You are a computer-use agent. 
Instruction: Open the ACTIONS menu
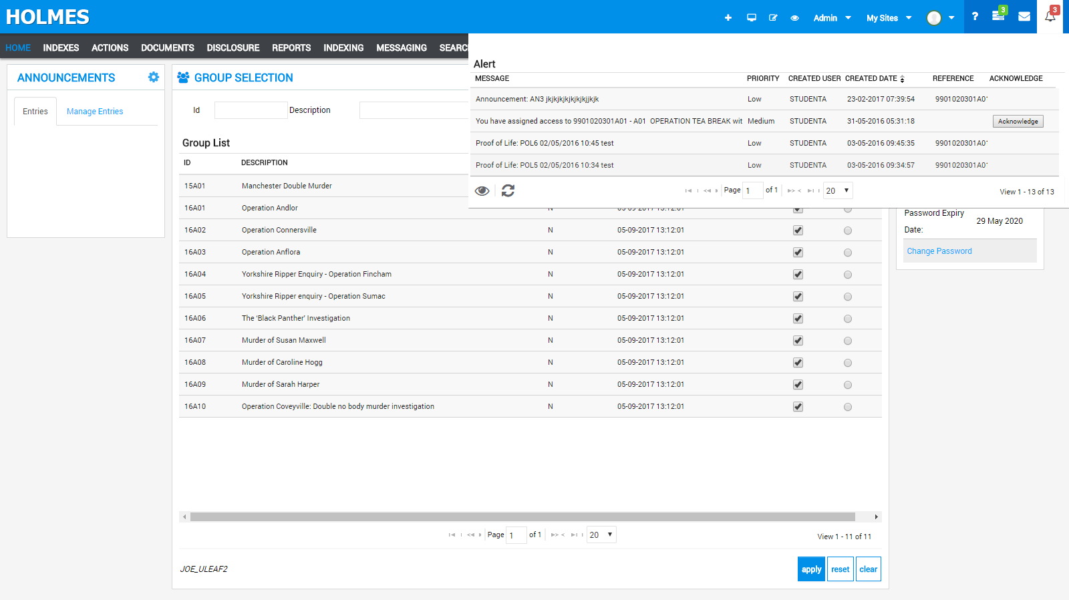[110, 47]
